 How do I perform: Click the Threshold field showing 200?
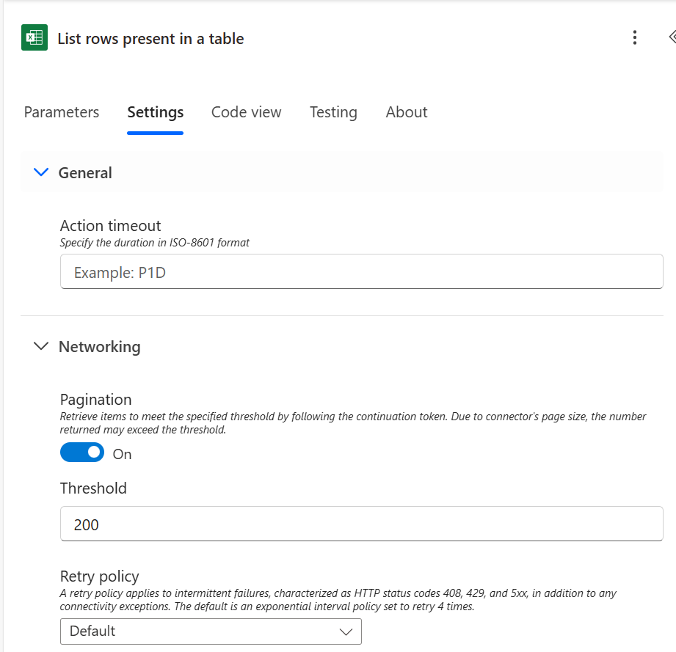point(361,524)
